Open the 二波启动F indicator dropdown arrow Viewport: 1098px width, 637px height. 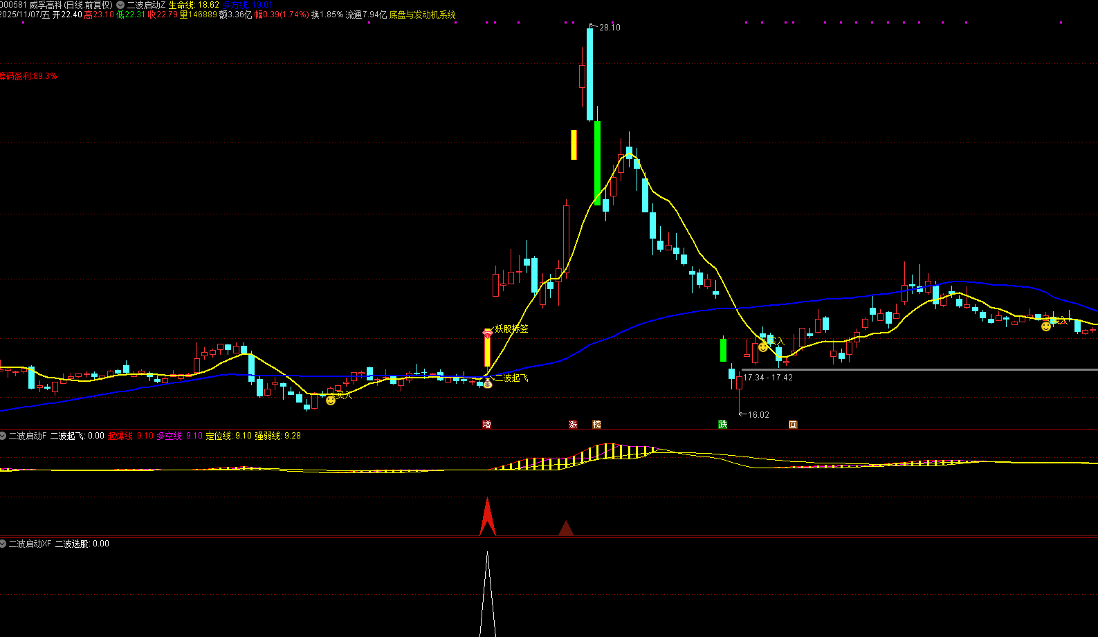pos(3,436)
